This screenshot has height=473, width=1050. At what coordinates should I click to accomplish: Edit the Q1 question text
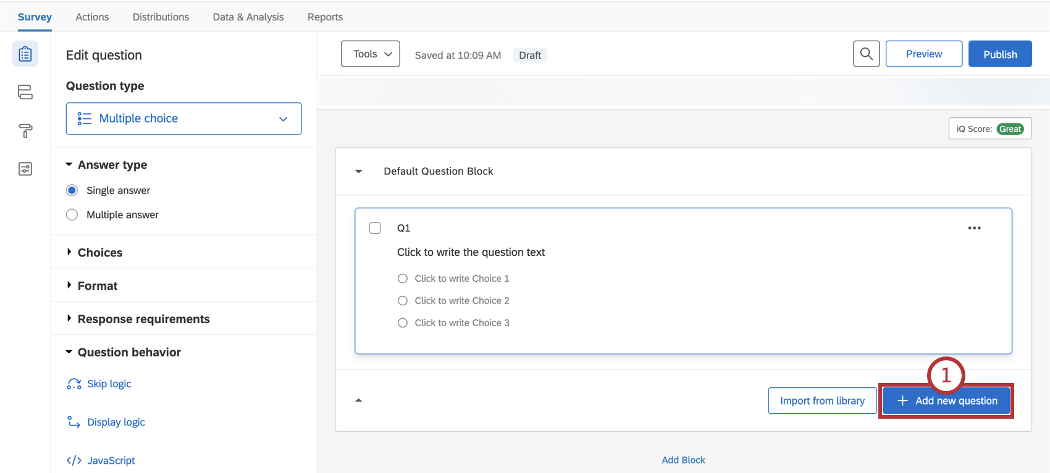(471, 252)
